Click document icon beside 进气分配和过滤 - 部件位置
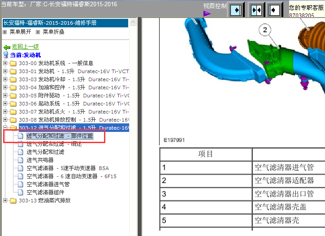Screen dimensions: 325x236 (20, 136)
